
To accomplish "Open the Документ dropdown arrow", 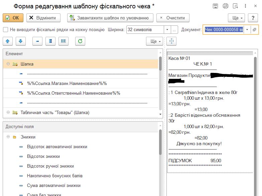I will (247, 30).
